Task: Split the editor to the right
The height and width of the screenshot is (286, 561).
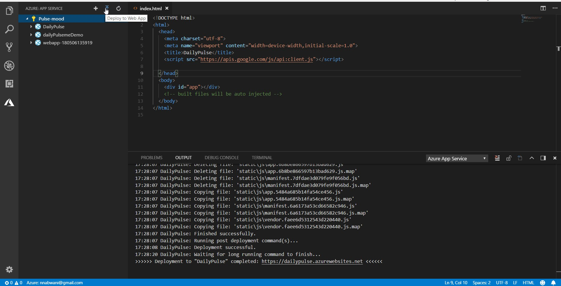Action: coord(543,8)
